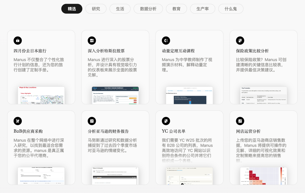This screenshot has height=193, width=305.
Task: Click description '上传您的亚马逊商店销售数据'
Action: 261,150
